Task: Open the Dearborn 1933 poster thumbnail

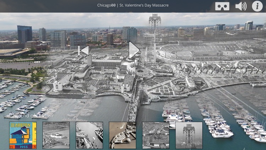Action: [23, 135]
